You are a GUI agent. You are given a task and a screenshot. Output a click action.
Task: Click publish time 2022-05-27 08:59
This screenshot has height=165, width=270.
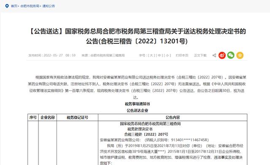(52, 55)
